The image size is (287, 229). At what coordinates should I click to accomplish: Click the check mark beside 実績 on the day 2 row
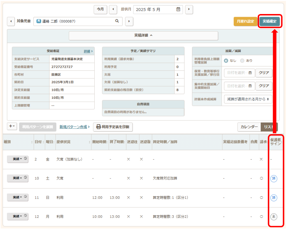point(25,159)
